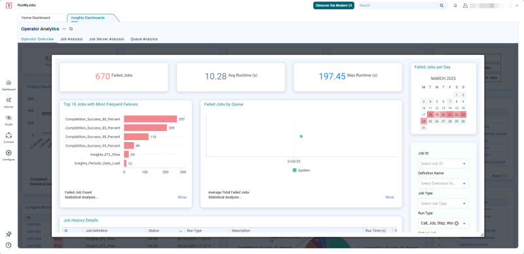Click the Completition_Success_95_Percent bar label
The width and height of the screenshot is (524, 254).
[92, 146]
